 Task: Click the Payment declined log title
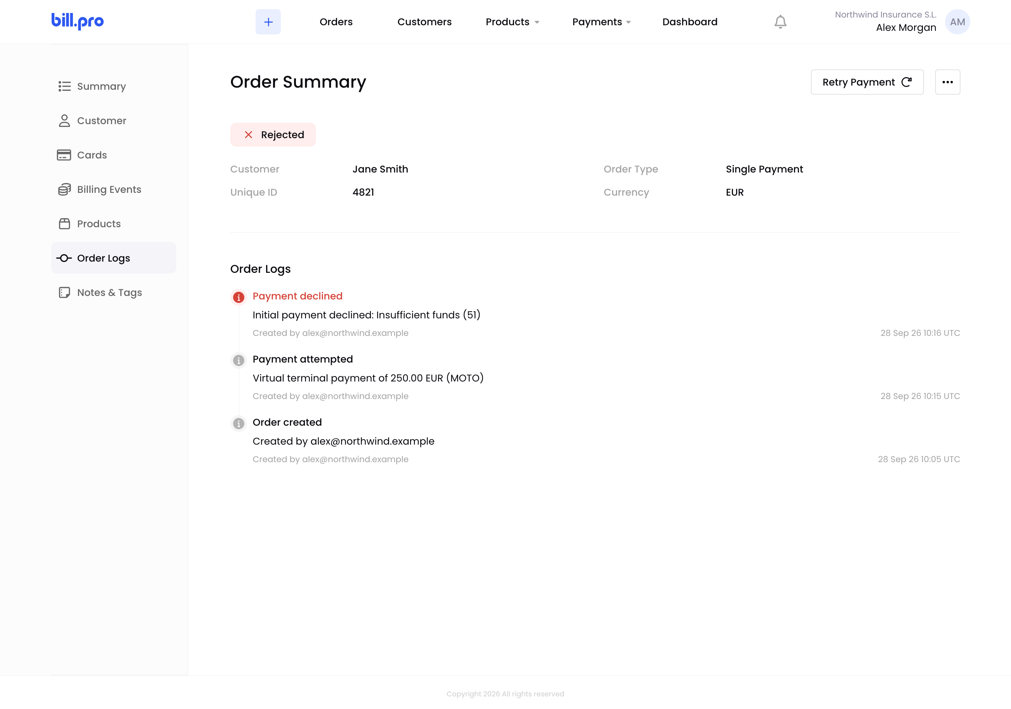coord(297,296)
